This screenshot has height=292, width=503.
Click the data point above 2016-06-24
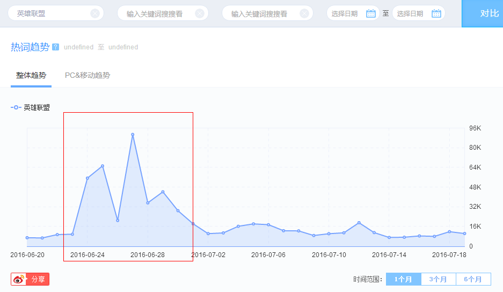(x=88, y=178)
